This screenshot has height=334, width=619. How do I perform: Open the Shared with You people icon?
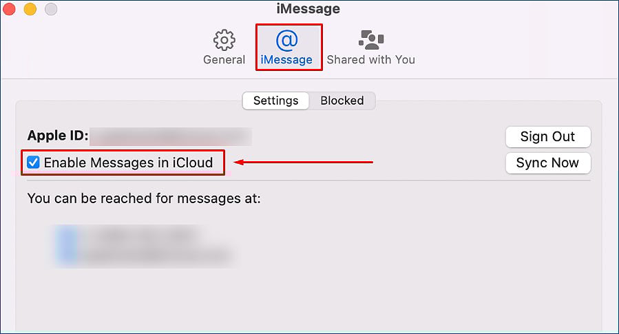click(371, 40)
